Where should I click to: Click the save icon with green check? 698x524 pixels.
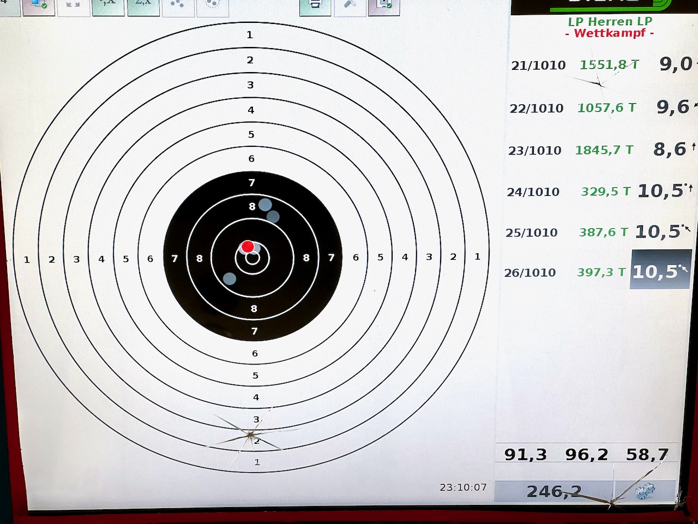click(384, 4)
